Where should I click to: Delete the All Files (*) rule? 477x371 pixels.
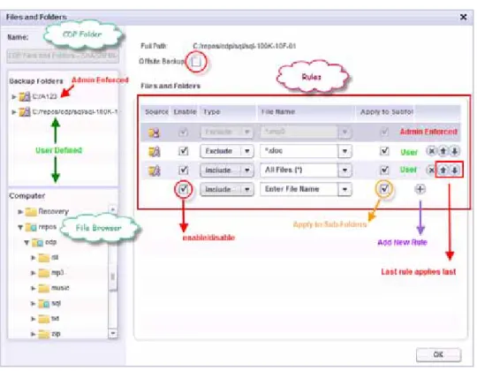(431, 170)
